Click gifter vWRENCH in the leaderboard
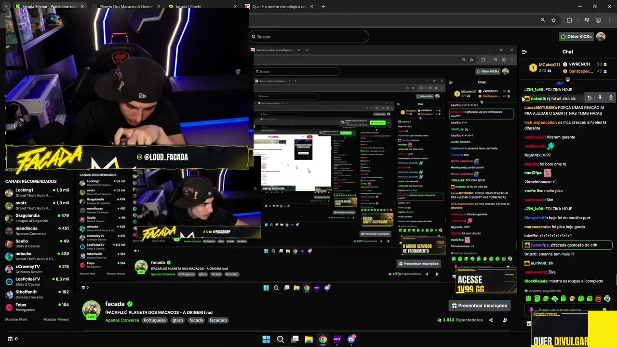 579,64
